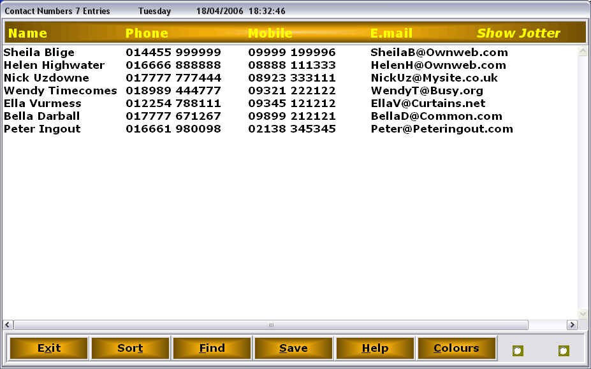Click email SheilaB@Ownweb.com
Viewport: 591px width, 369px height.
click(x=439, y=52)
